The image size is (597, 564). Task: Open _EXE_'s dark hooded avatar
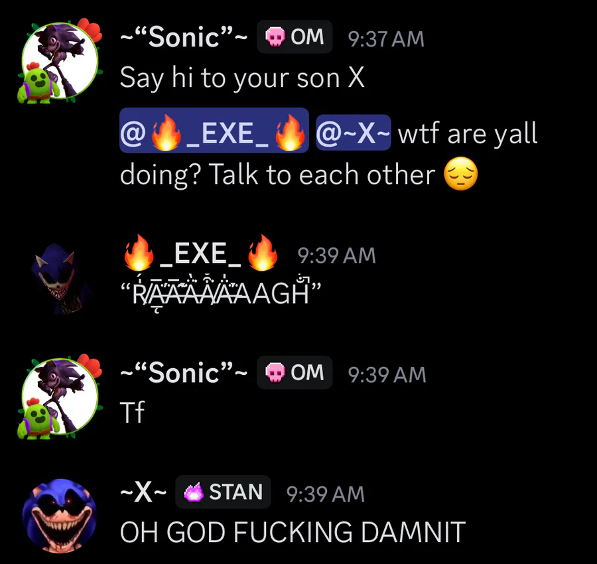[x=60, y=279]
